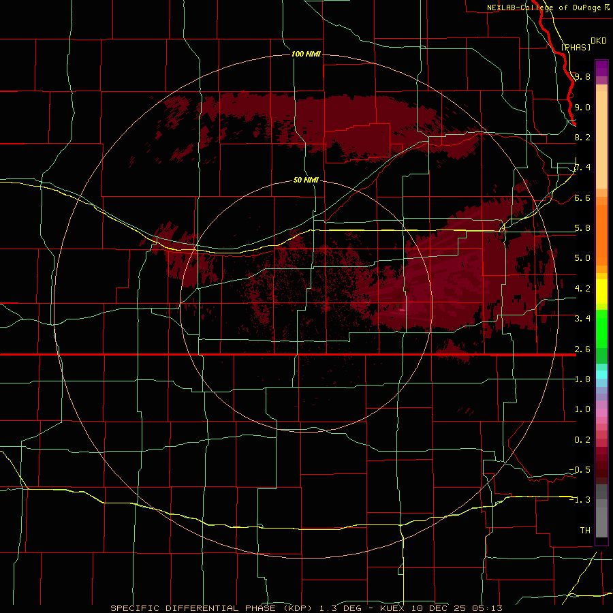The image size is (613, 613).
Task: Click the KUEX station identifier in caption
Action: pos(392,608)
